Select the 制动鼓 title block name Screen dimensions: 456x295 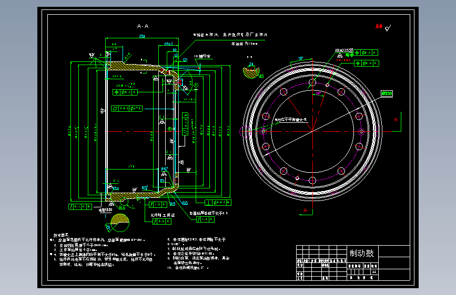(x=361, y=253)
